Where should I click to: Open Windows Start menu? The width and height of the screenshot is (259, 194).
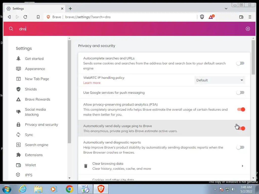point(7,189)
